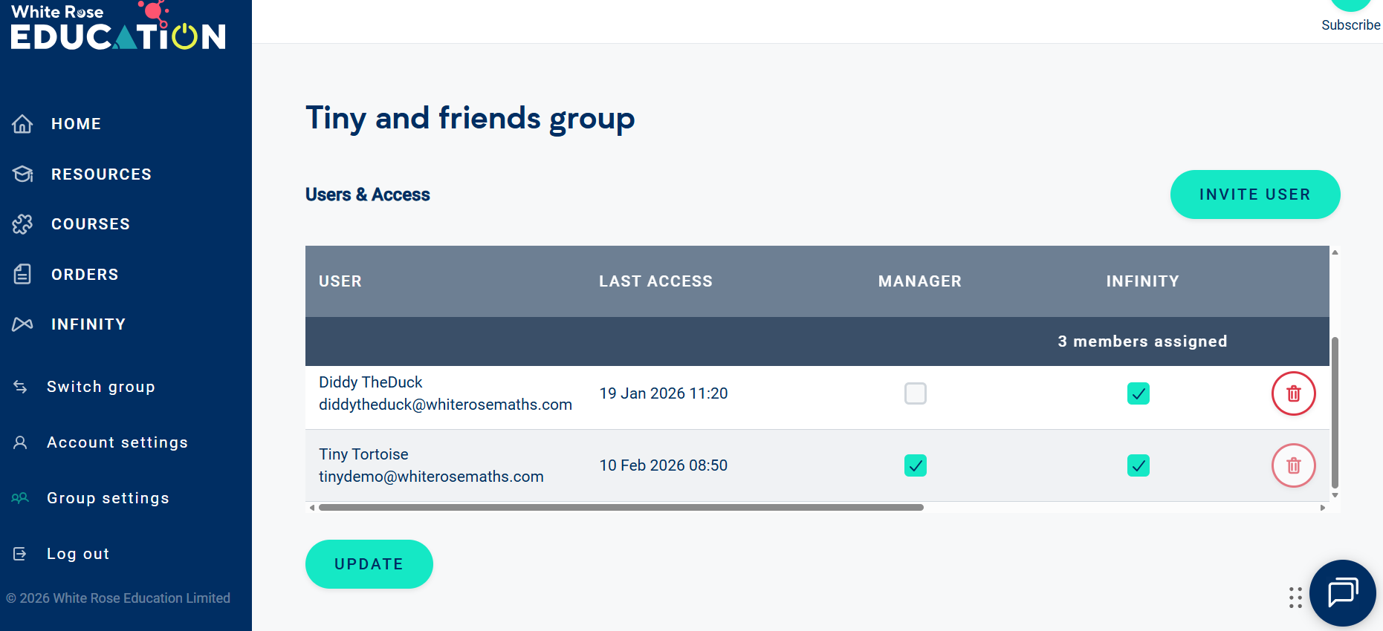The image size is (1383, 631).
Task: Disable Infinity access for Tiny Tortoise
Action: click(1138, 465)
